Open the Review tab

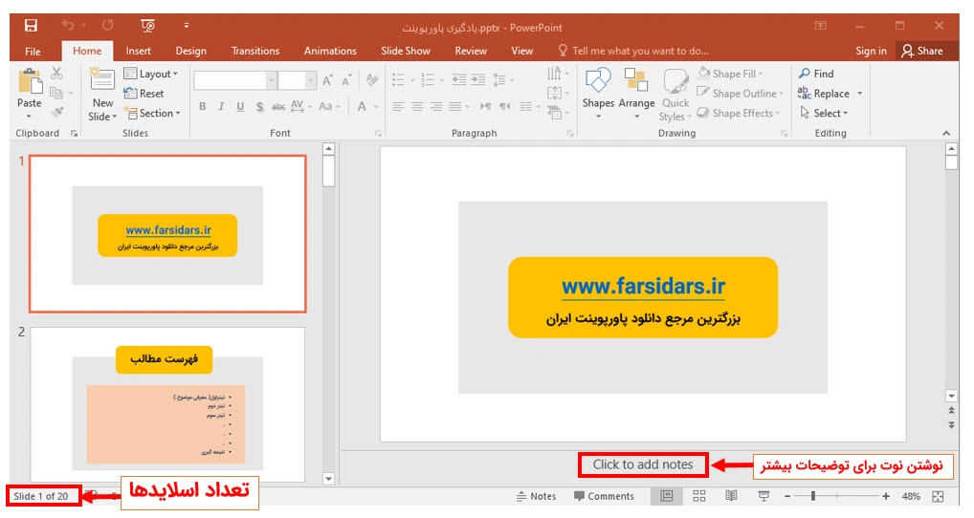[470, 51]
